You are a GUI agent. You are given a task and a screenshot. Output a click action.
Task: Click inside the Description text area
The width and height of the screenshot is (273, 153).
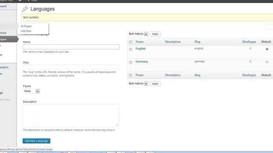coord(71,116)
